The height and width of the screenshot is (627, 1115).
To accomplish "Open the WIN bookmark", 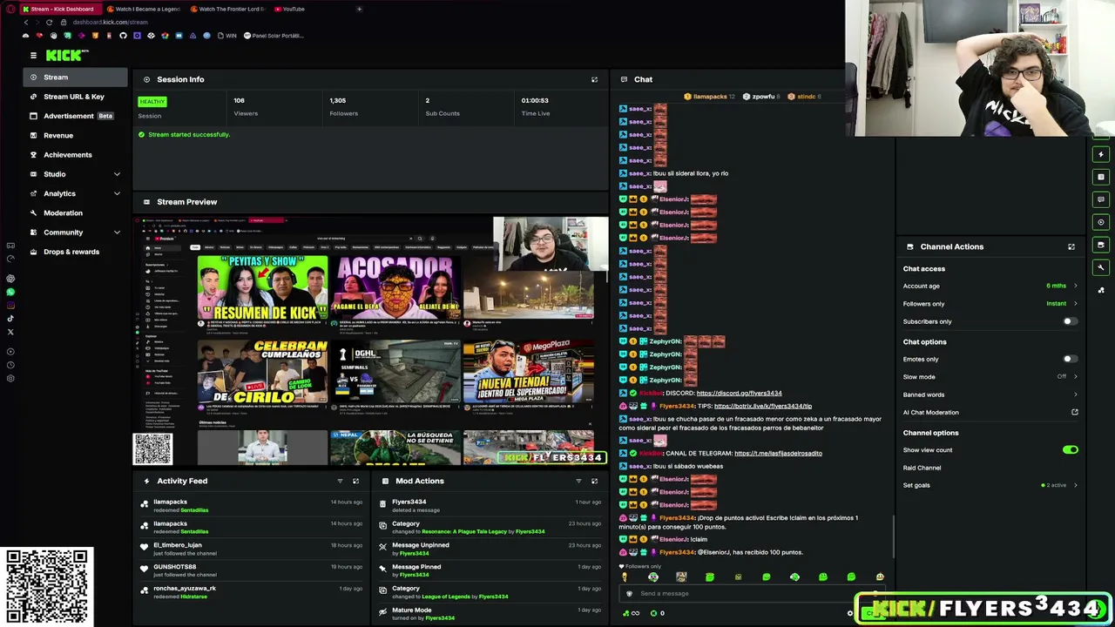I will point(227,36).
